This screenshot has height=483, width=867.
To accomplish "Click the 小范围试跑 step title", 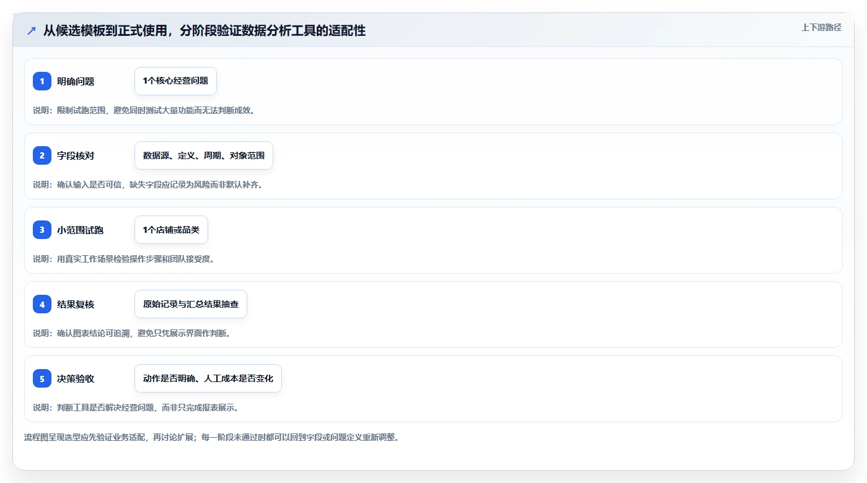I will (80, 230).
